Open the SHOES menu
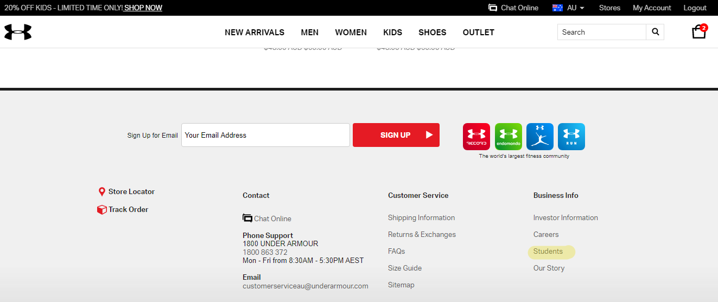 tap(433, 33)
